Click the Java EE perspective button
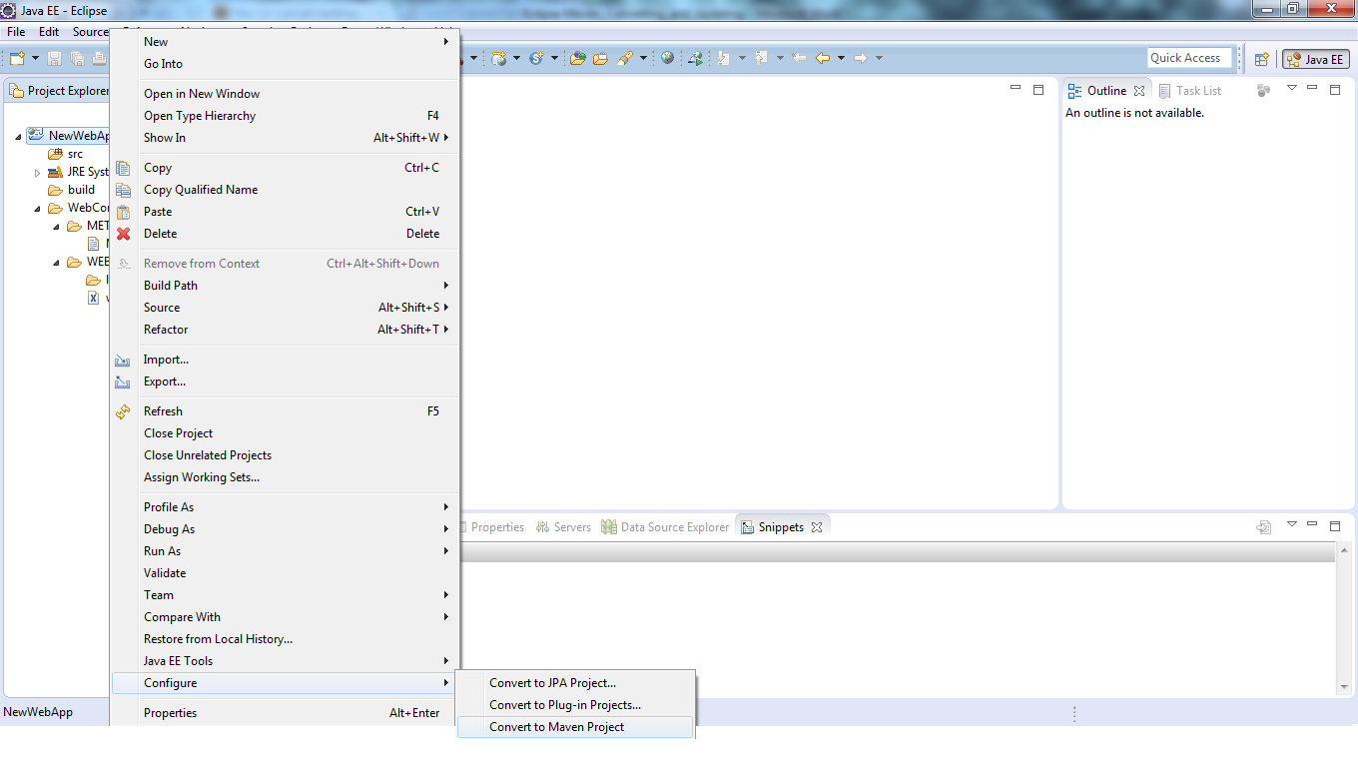The height and width of the screenshot is (767, 1358). 1315,58
